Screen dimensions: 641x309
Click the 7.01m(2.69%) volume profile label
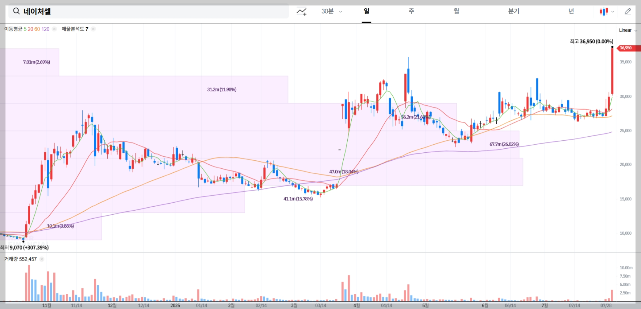click(37, 62)
